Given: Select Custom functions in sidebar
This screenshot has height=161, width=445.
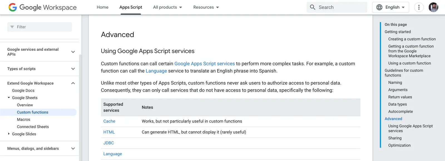Looking at the screenshot, I should click(33, 112).
